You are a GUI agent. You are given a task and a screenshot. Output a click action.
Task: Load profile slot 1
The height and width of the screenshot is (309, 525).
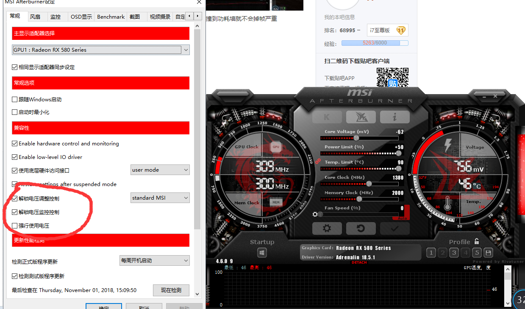(x=431, y=253)
